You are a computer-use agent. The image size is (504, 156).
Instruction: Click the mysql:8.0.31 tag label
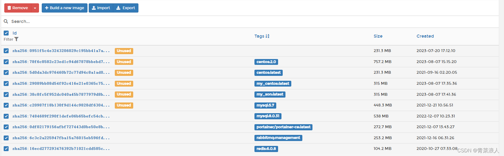[268, 116]
